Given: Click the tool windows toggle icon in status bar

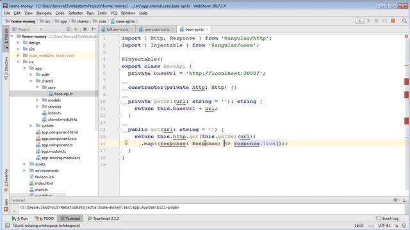Looking at the screenshot, I should tap(7, 226).
